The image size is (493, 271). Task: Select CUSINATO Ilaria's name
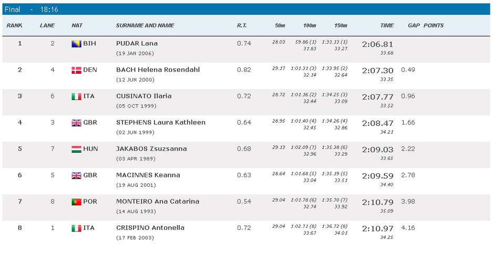143,96
